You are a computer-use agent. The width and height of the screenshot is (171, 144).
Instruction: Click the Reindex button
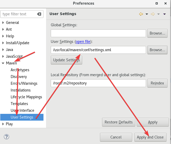(157, 83)
